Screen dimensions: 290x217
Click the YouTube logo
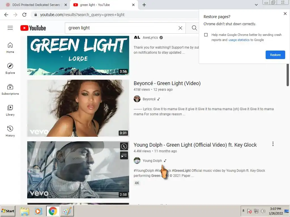[x=33, y=28]
